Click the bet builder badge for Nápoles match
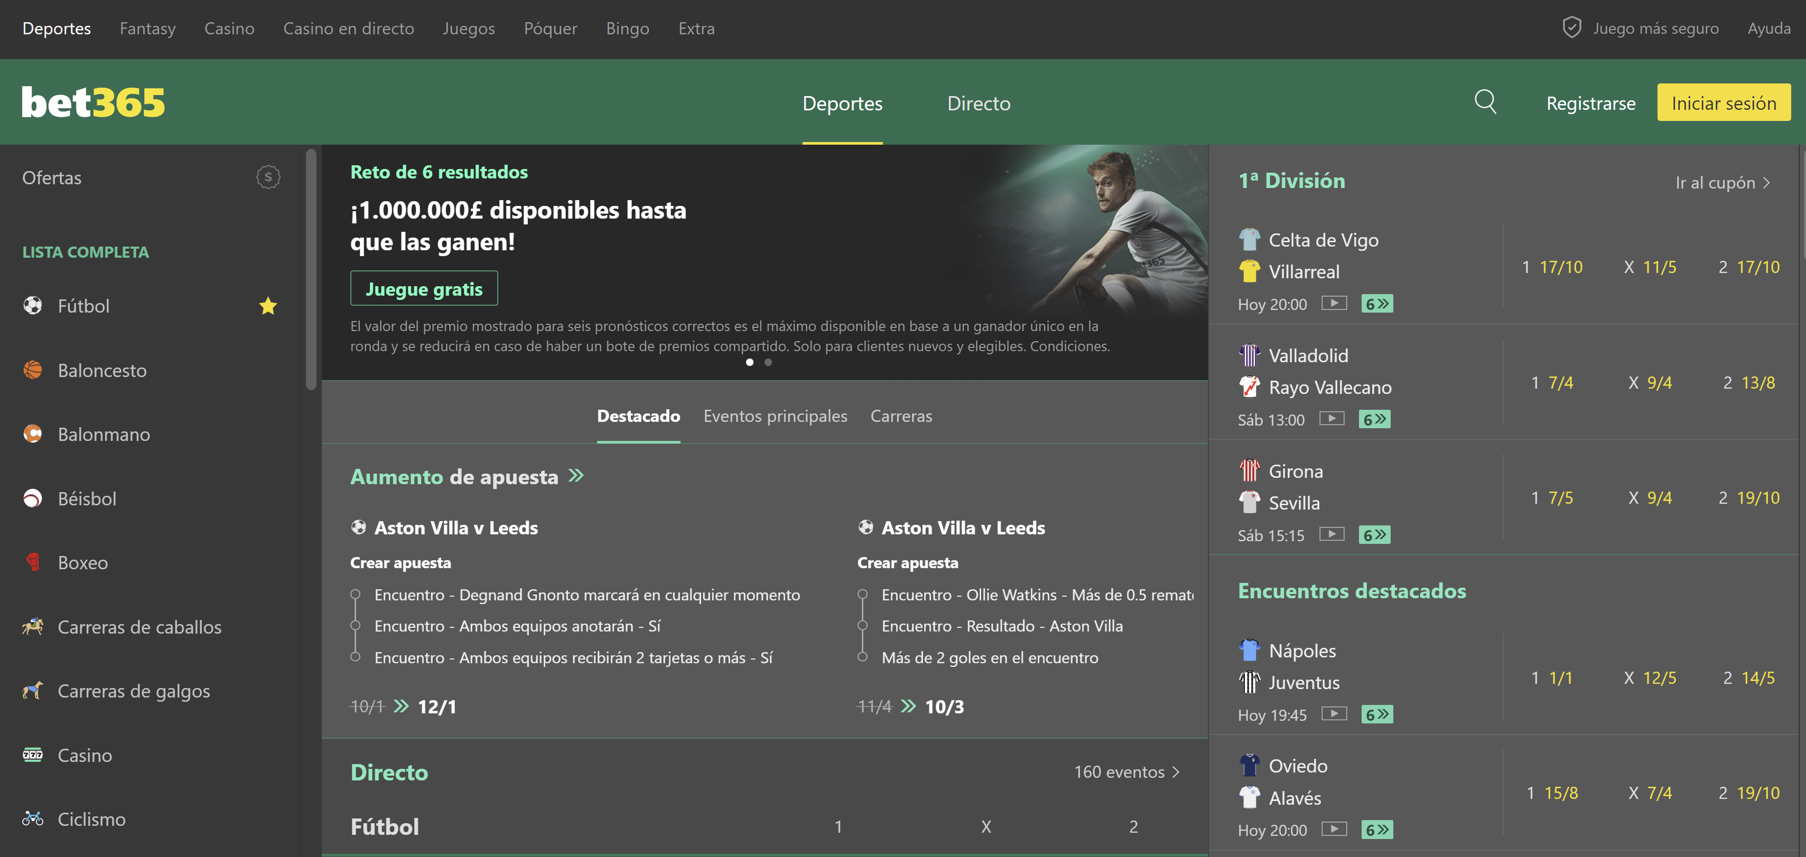 (x=1376, y=714)
